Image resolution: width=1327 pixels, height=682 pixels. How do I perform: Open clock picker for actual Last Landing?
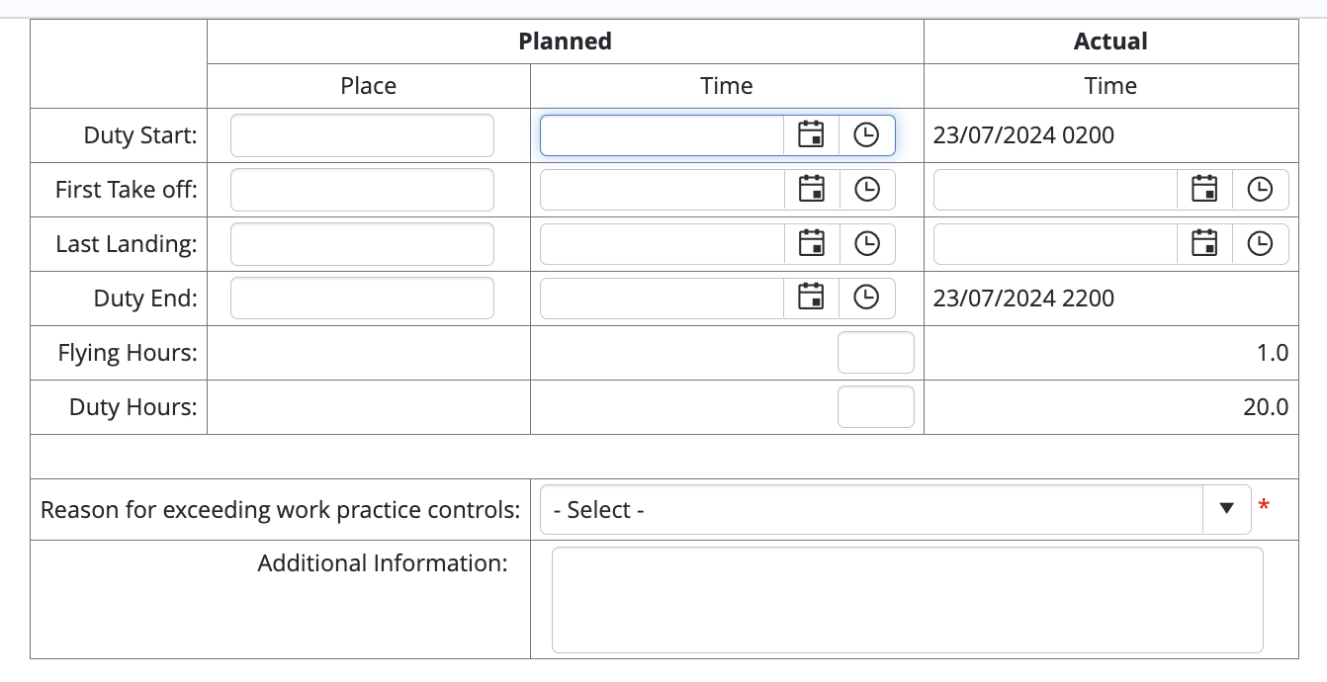pyautogui.click(x=1260, y=244)
